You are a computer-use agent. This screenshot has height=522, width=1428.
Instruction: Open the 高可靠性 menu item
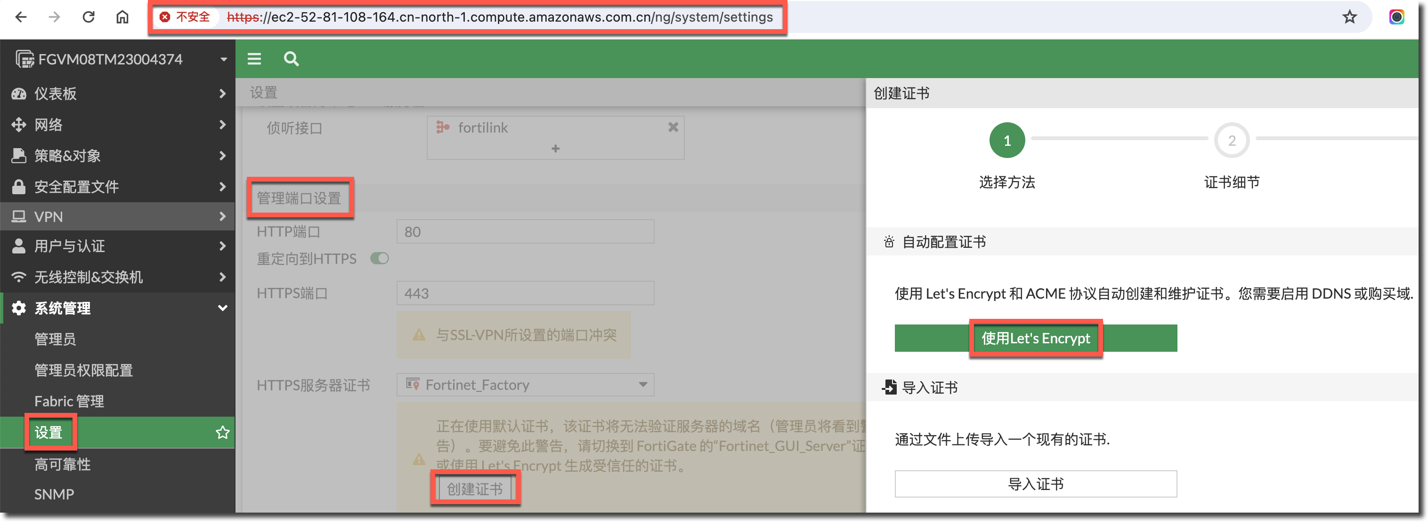[x=62, y=464]
